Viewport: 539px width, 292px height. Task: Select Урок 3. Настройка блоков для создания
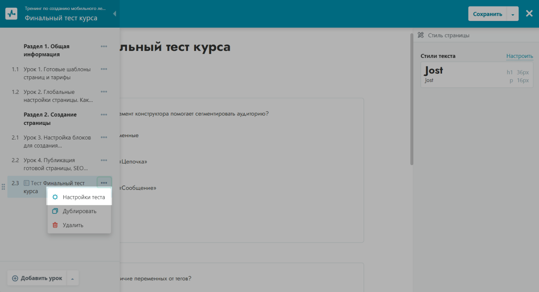[x=57, y=141]
